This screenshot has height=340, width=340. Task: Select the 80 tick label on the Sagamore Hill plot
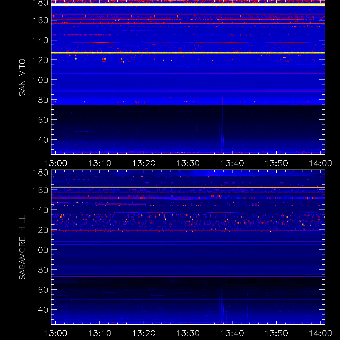pos(43,270)
